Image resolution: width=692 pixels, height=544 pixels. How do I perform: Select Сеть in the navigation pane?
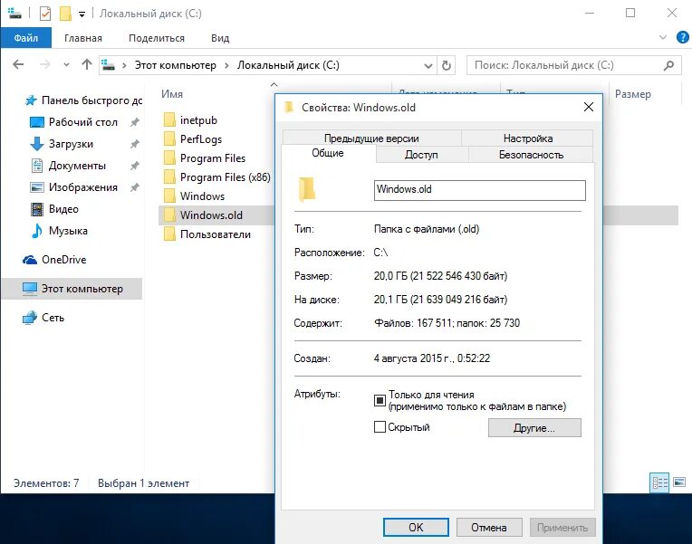click(43, 317)
